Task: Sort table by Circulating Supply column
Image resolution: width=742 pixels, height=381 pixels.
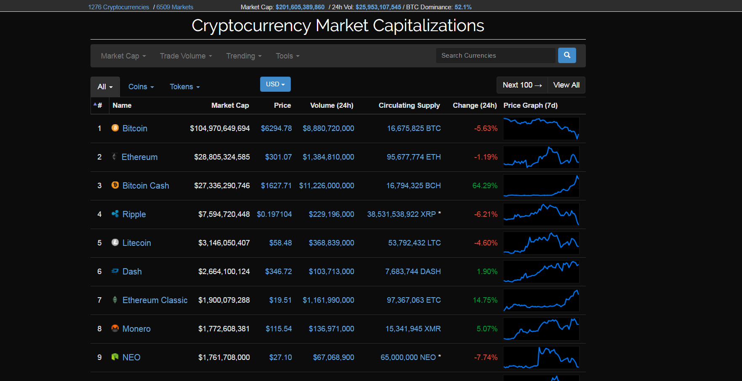Action: click(409, 105)
